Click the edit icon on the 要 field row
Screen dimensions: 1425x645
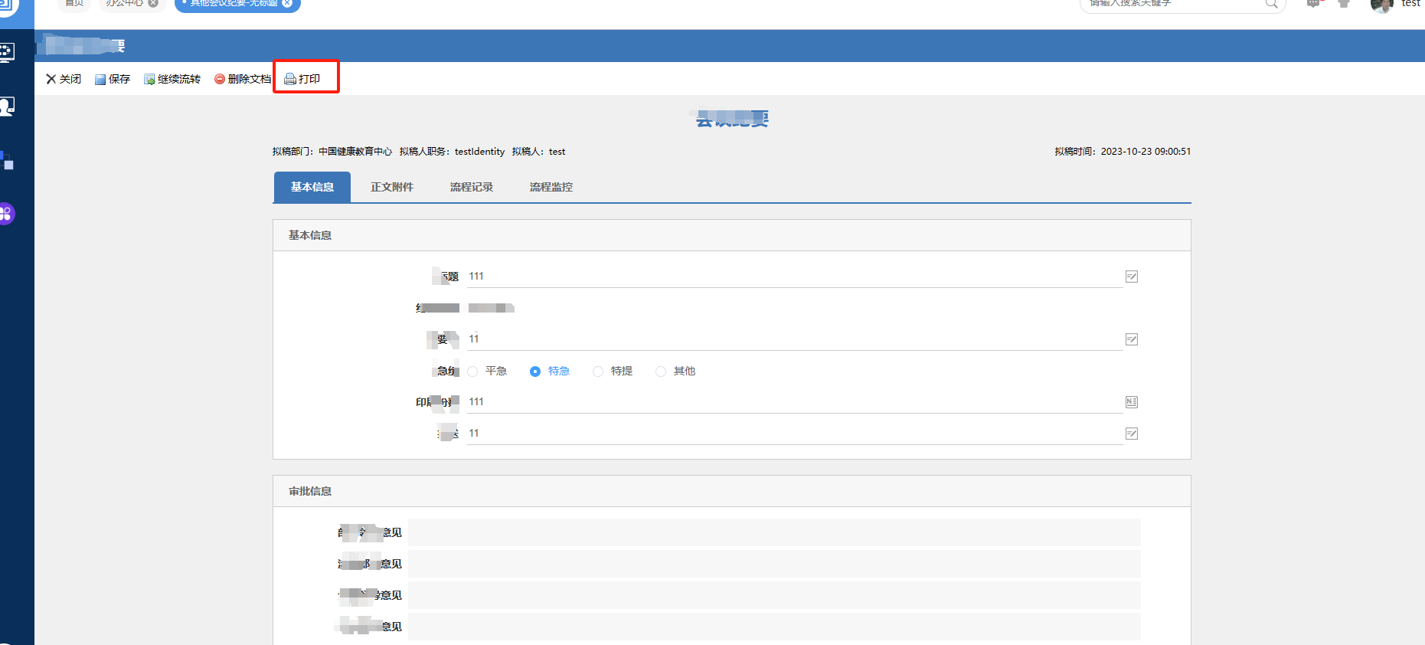tap(1132, 339)
